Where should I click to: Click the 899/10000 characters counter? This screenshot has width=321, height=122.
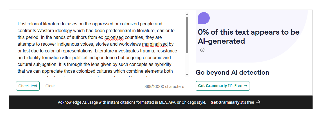(164, 86)
